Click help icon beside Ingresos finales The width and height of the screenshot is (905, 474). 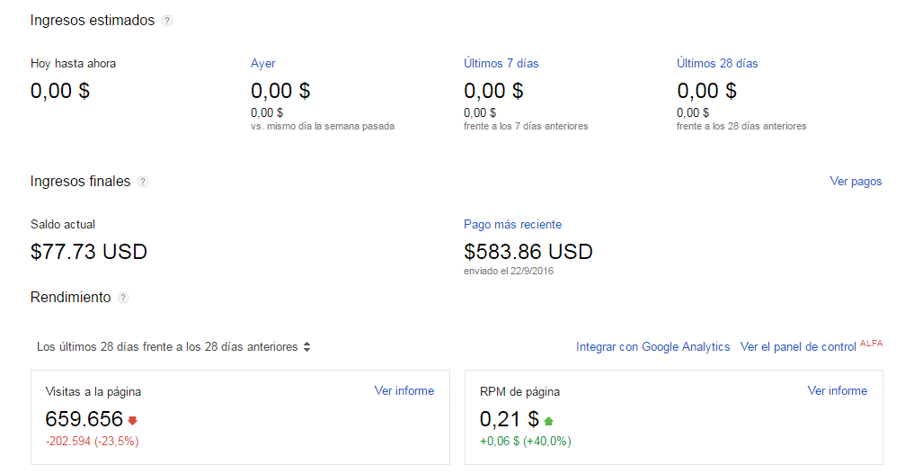click(x=143, y=182)
